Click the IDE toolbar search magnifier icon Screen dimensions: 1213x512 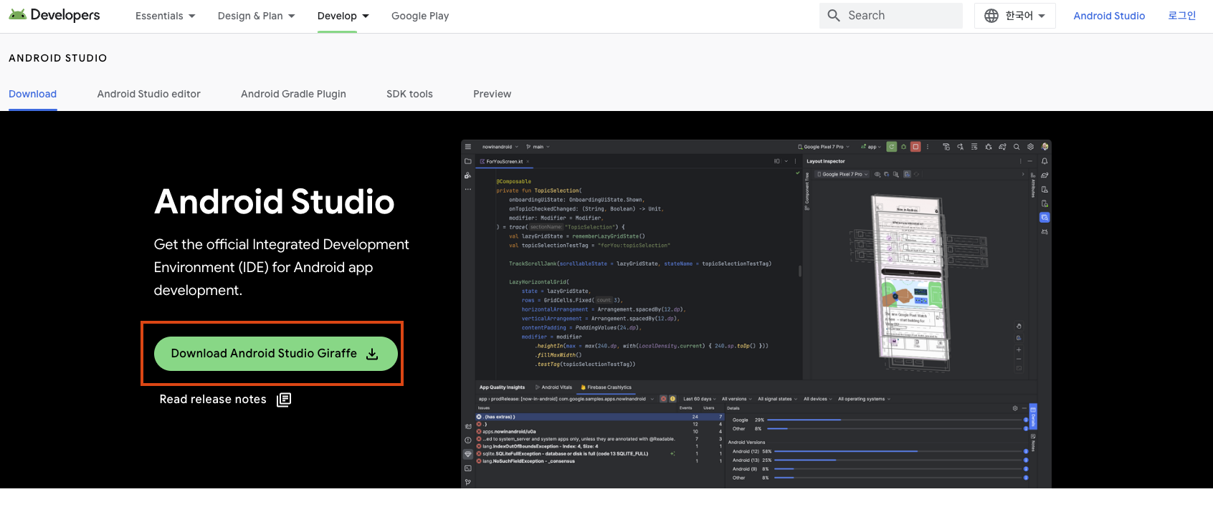pos(1017,147)
